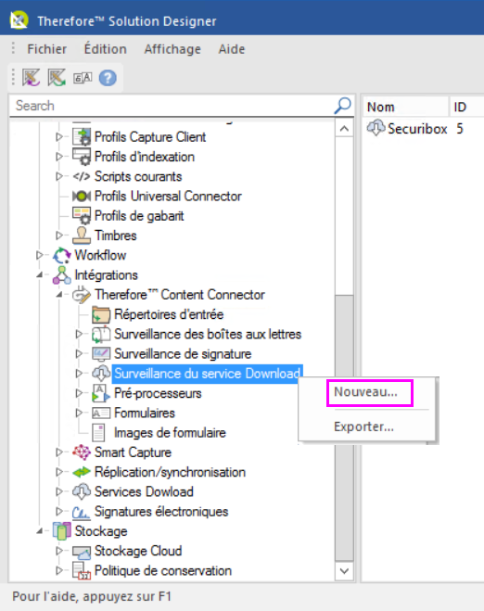The height and width of the screenshot is (611, 484).
Task: Click the Formulaires icon
Action: (101, 413)
